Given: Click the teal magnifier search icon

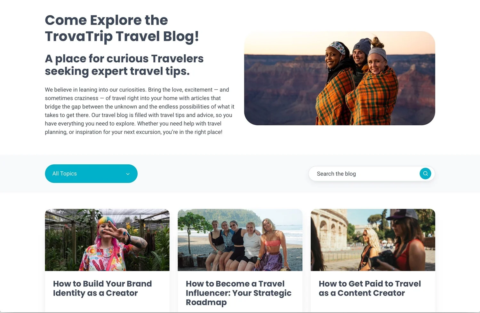Looking at the screenshot, I should (x=425, y=174).
